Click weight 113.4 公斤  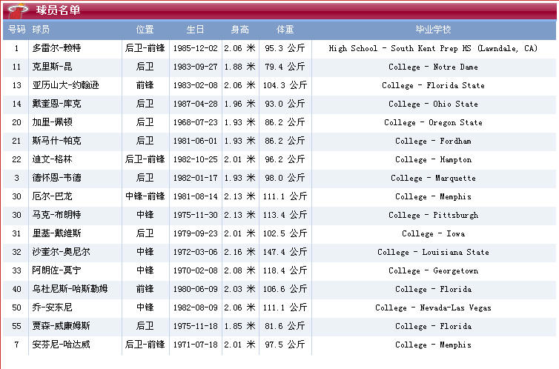[x=285, y=215]
